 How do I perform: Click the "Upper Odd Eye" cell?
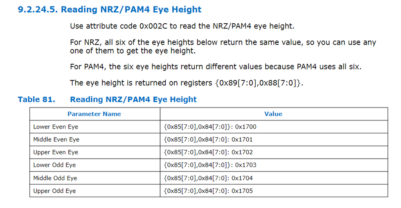[x=55, y=191]
